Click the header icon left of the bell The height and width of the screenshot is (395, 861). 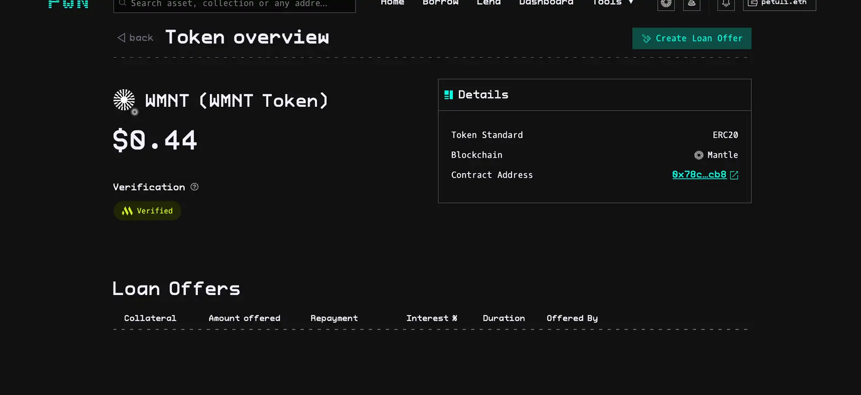click(691, 4)
